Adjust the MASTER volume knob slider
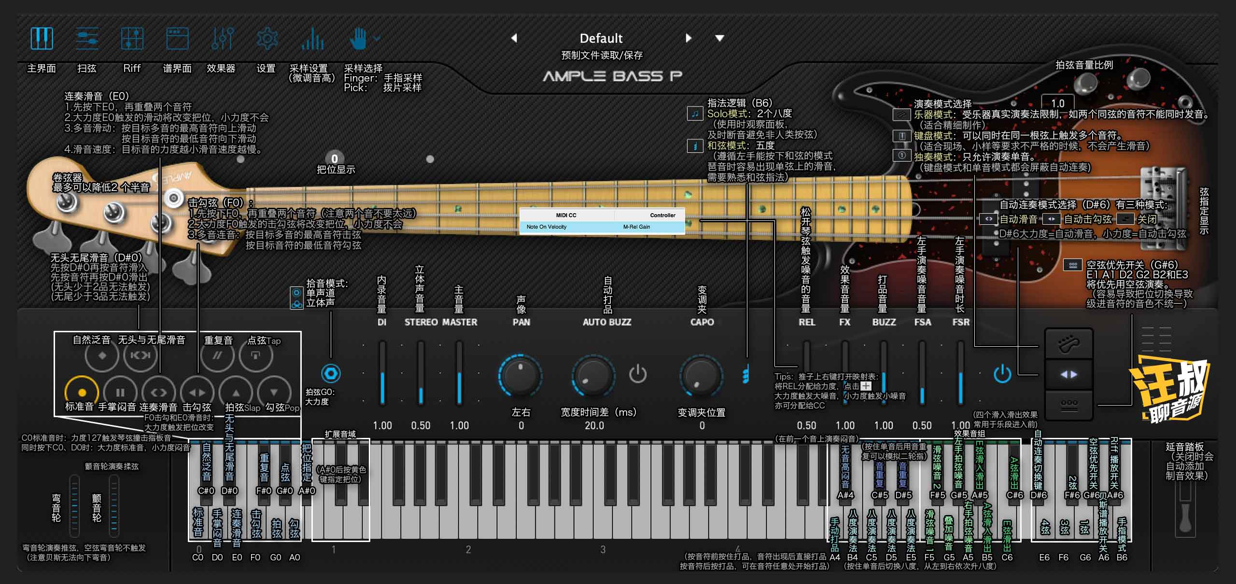The width and height of the screenshot is (1236, 584). point(456,374)
